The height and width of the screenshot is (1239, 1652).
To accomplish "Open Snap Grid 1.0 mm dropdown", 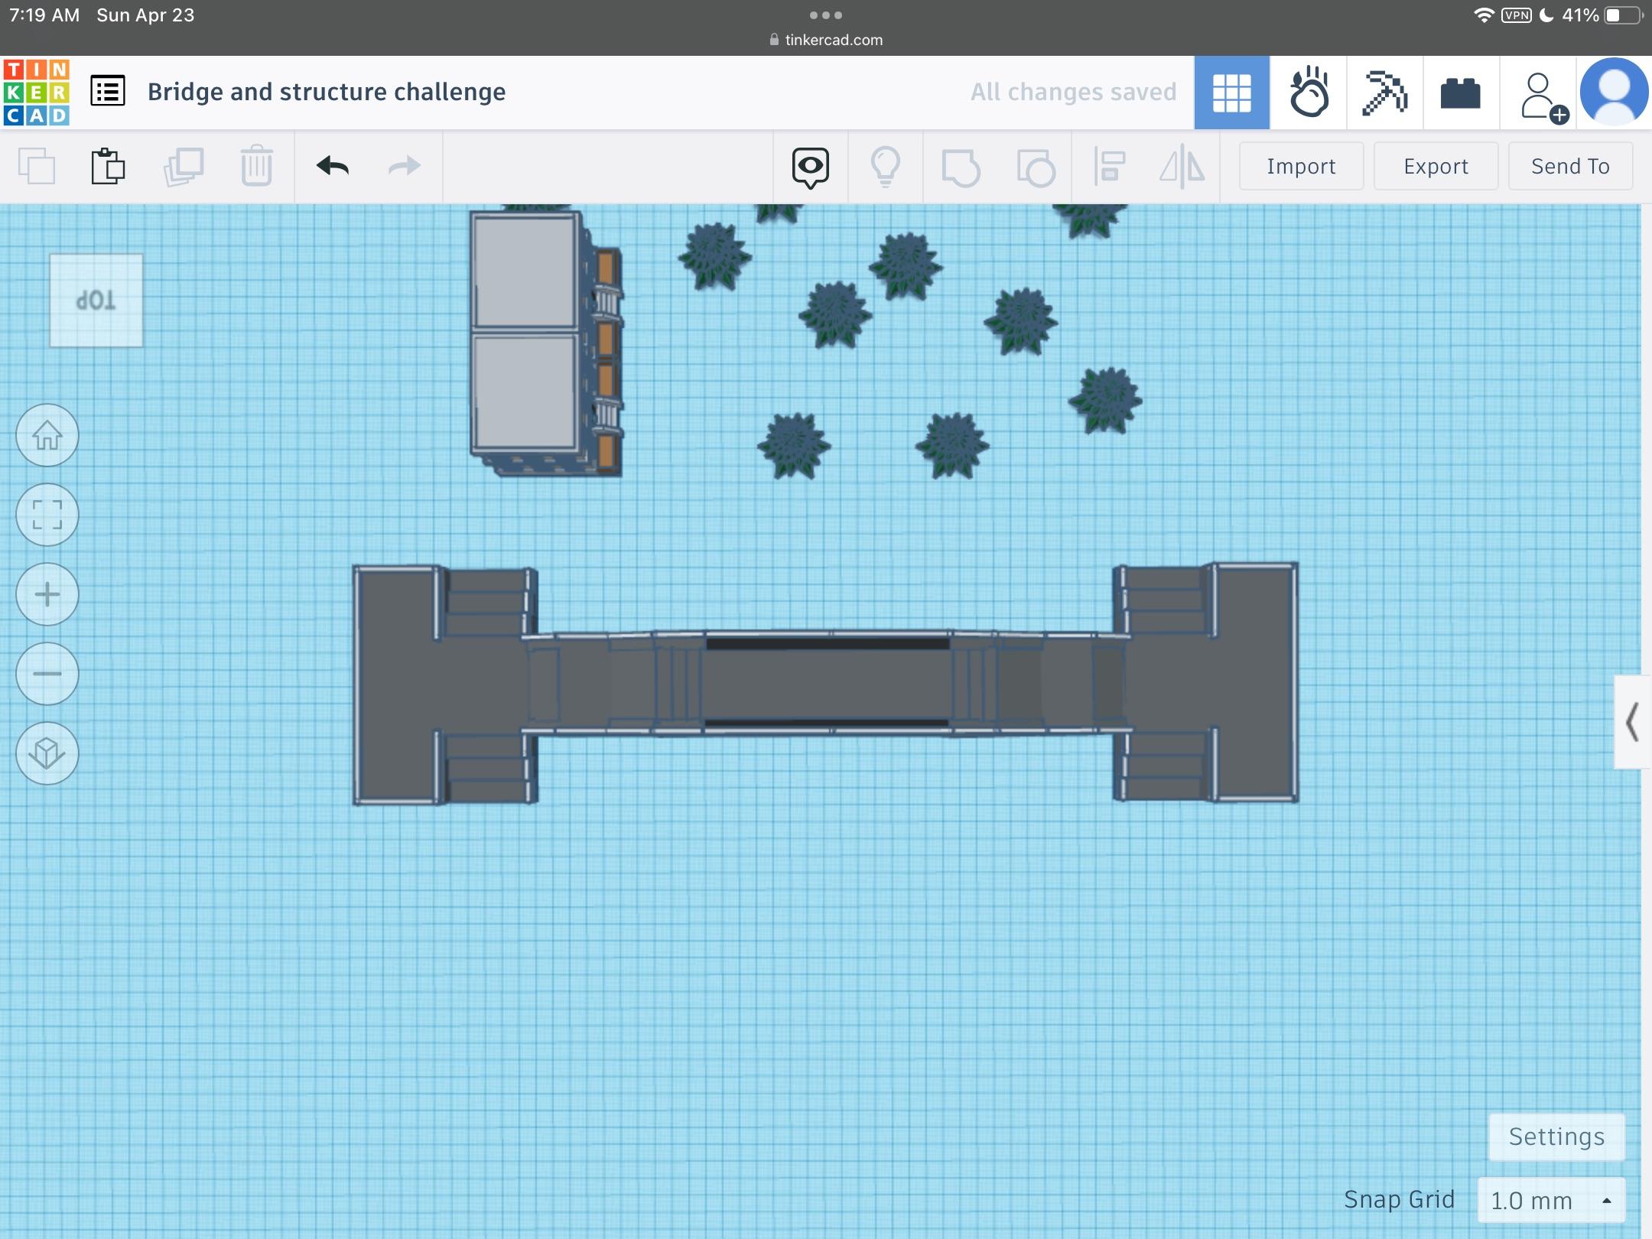I will 1550,1200.
